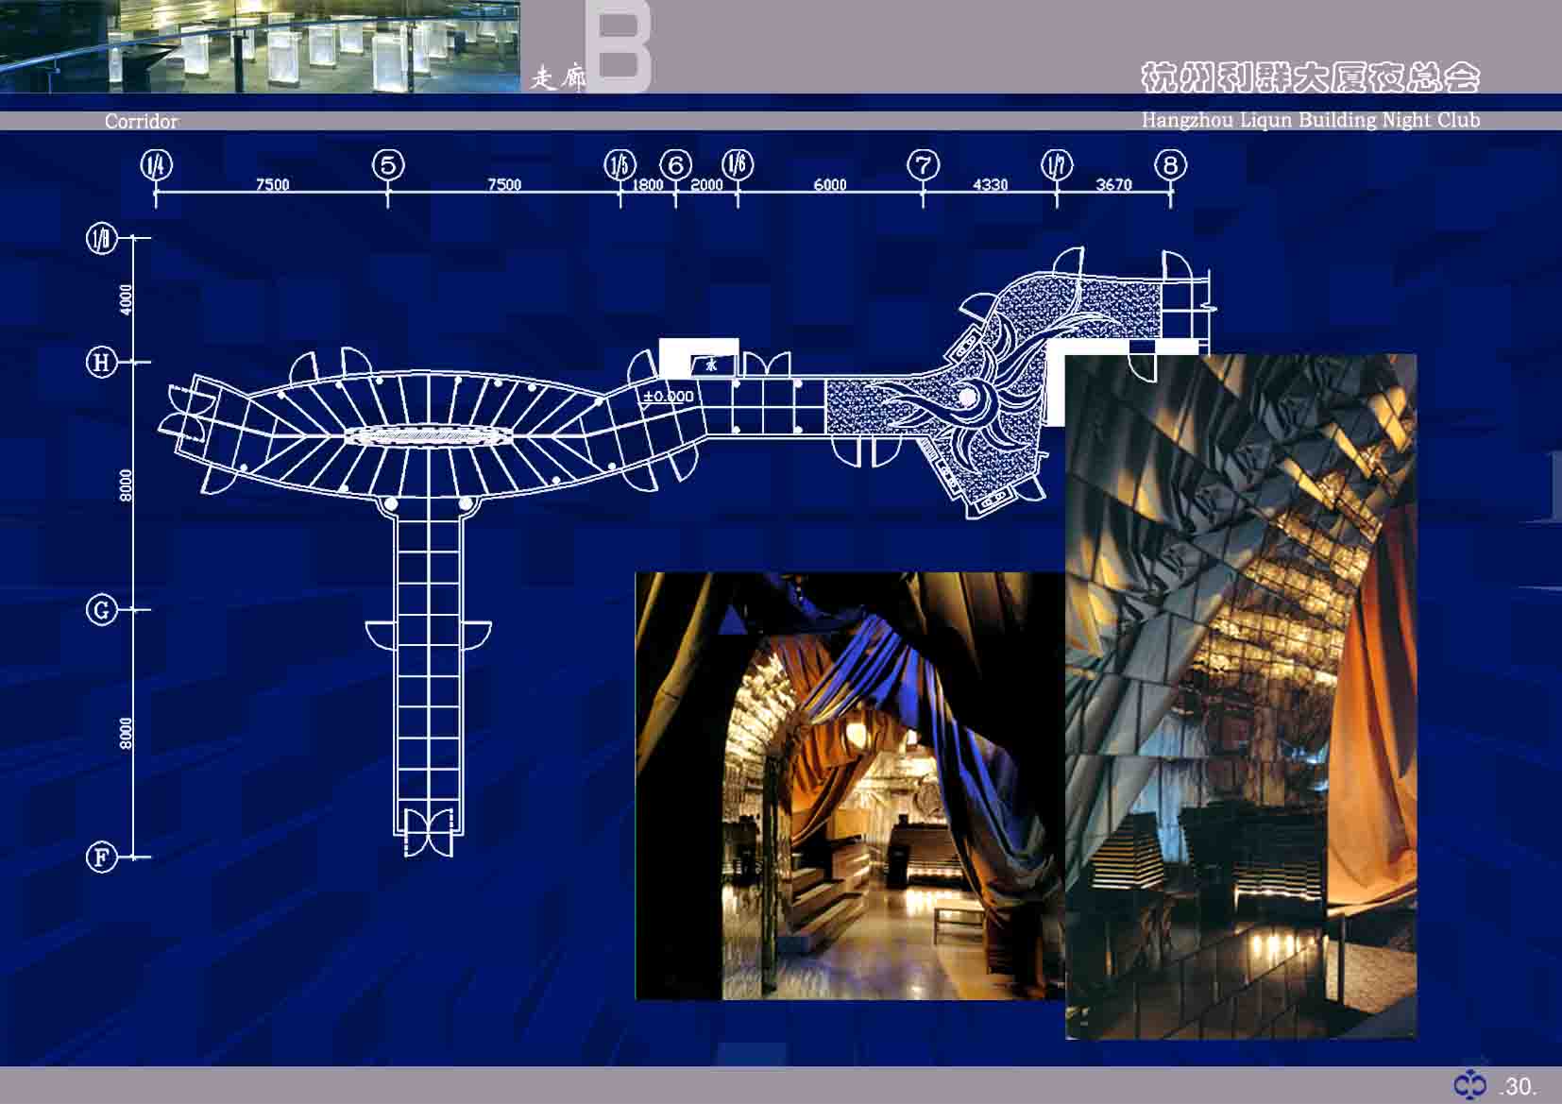Open the draped fabric corridor photo
This screenshot has width=1562, height=1104.
coord(849,786)
